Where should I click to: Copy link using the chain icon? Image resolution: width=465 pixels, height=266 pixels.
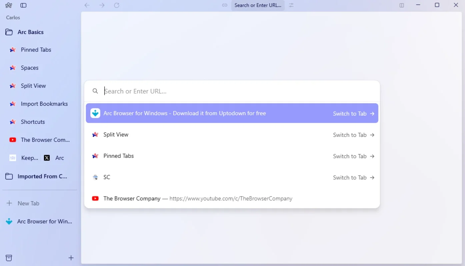click(225, 5)
